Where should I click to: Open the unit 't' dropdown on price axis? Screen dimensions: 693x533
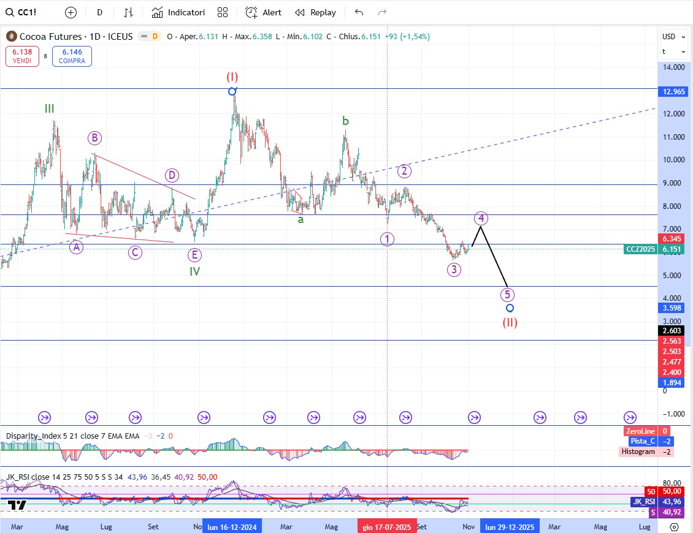coord(670,51)
